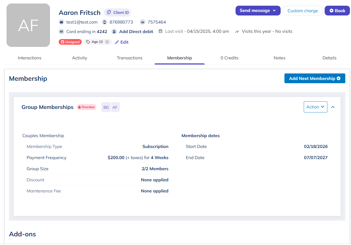Click the calendar icon near Last visit
Image resolution: width=351 pixels, height=245 pixels.
(x=161, y=31)
